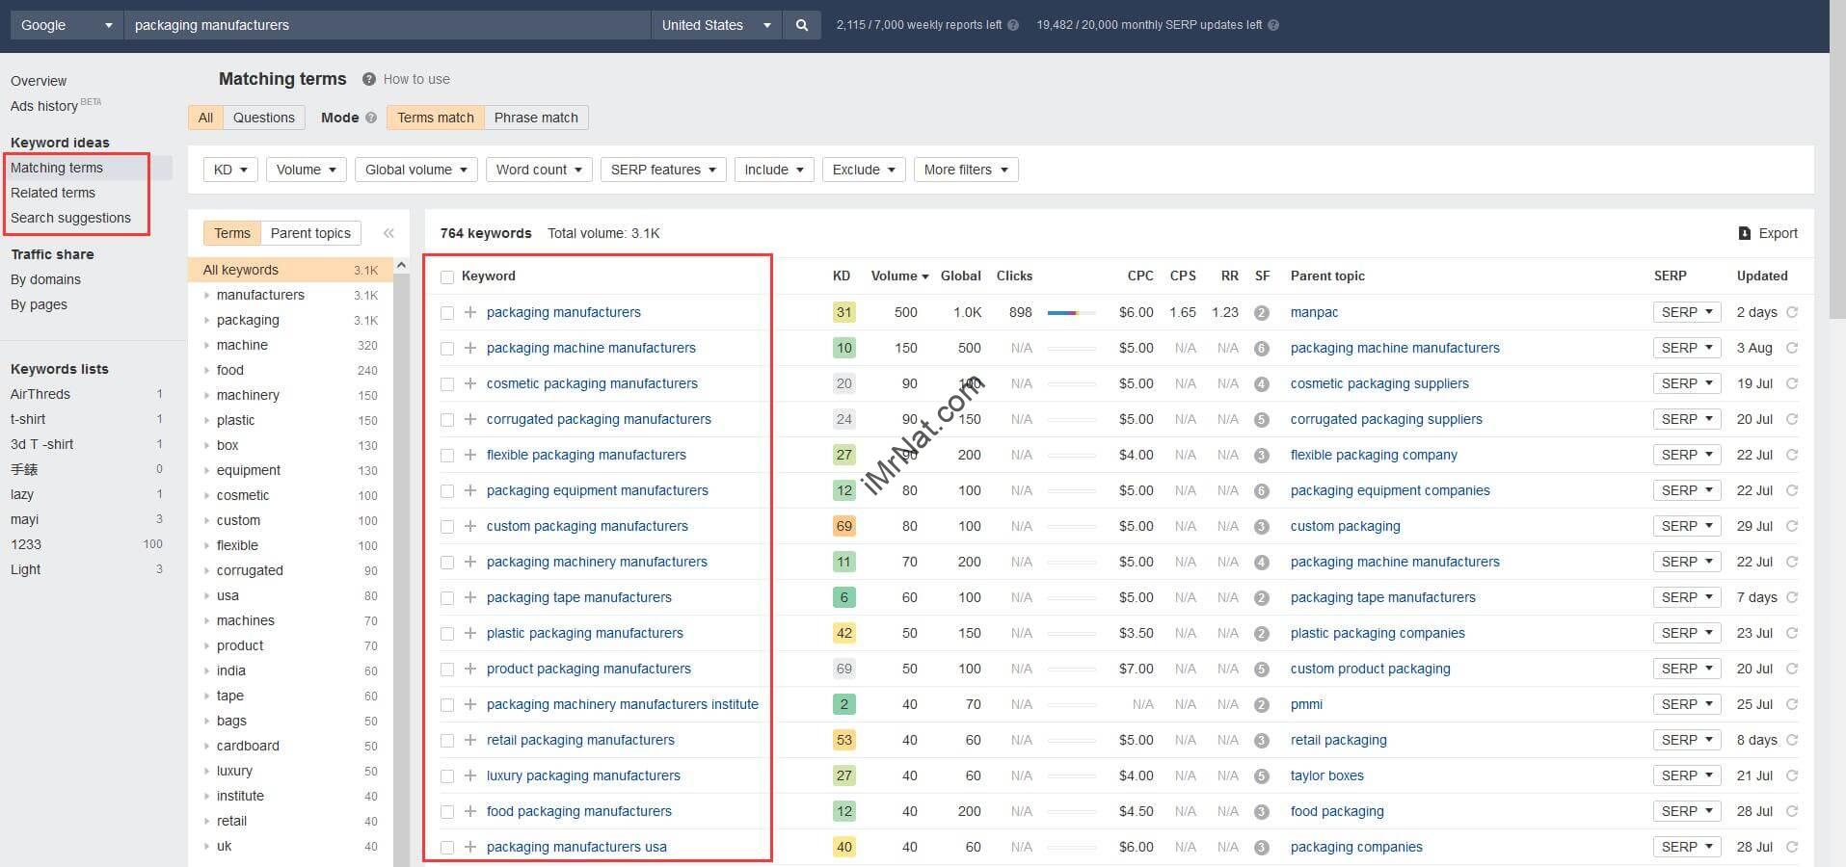1846x867 pixels.
Task: Click the monthly SERP updates info icon
Action: (x=1273, y=25)
